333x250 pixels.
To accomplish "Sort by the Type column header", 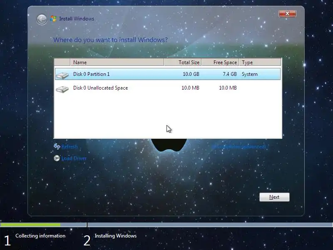I will (x=260, y=62).
